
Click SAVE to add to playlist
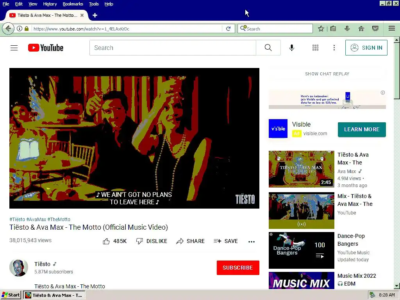[226, 241]
